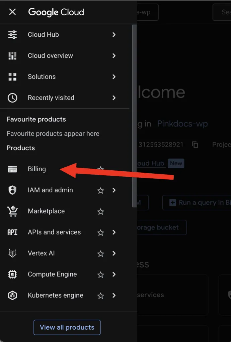Viewport: 231px width, 342px height.
Task: Click the Billing card icon
Action: tap(12, 169)
